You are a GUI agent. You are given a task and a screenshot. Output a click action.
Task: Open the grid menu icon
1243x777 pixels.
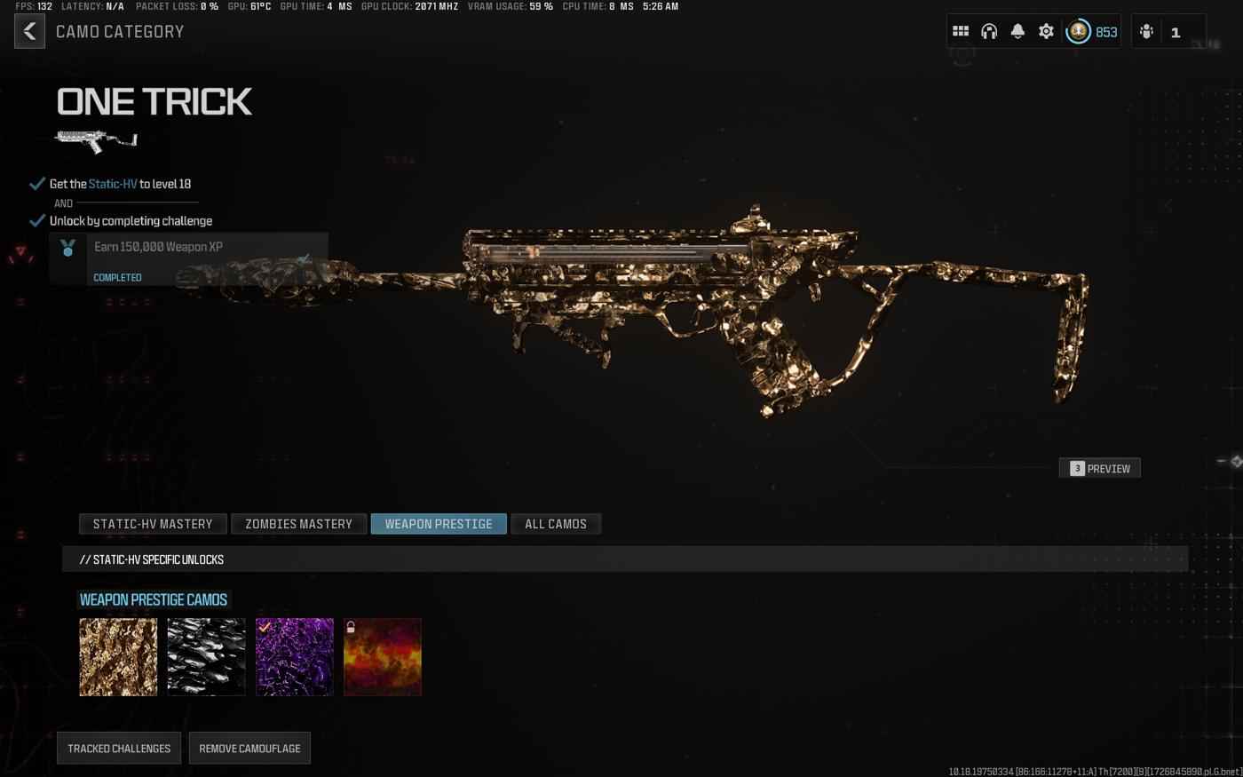point(961,32)
